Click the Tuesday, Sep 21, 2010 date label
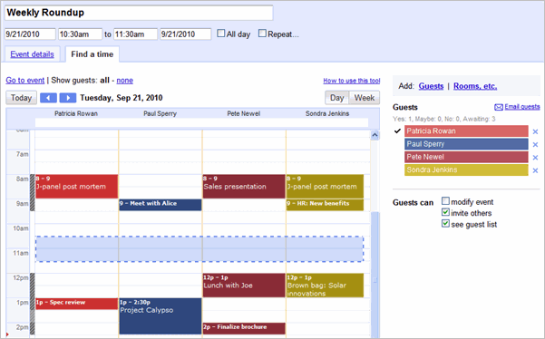545x339 pixels. pos(122,98)
